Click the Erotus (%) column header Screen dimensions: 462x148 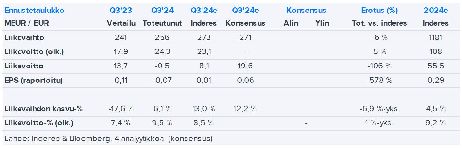click(379, 10)
